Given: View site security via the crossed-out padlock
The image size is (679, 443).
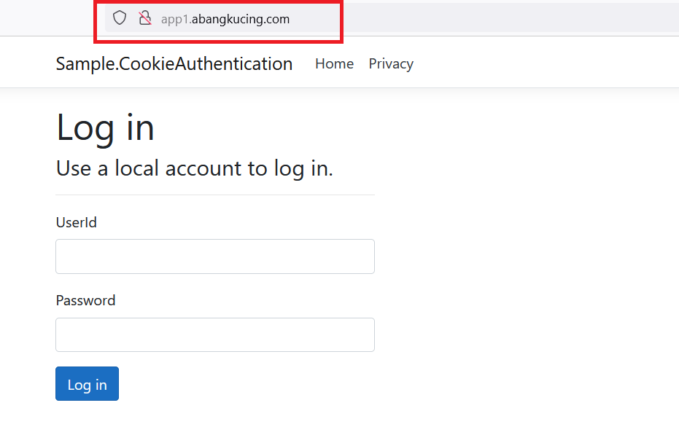Looking at the screenshot, I should point(145,18).
